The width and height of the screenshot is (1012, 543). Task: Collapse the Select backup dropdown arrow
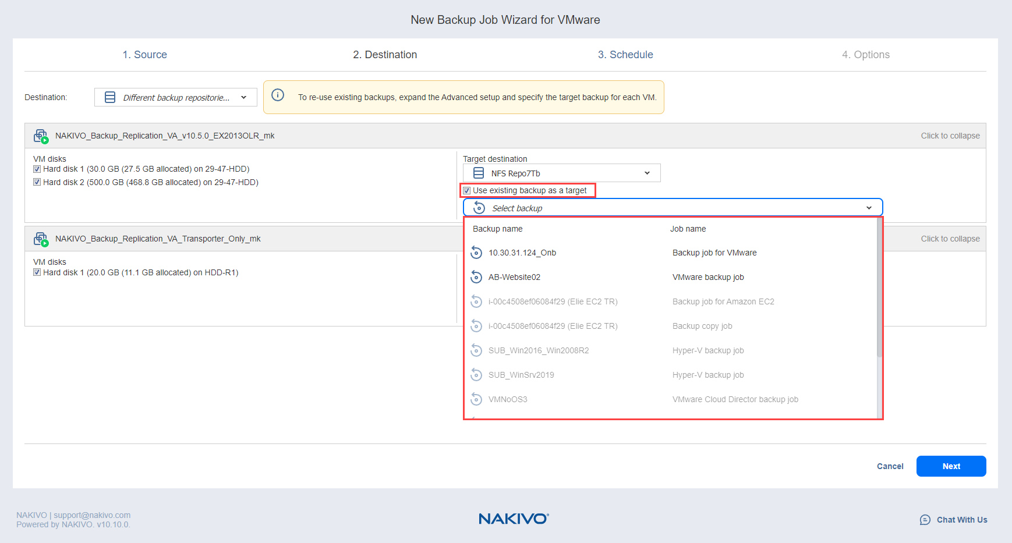[869, 208]
